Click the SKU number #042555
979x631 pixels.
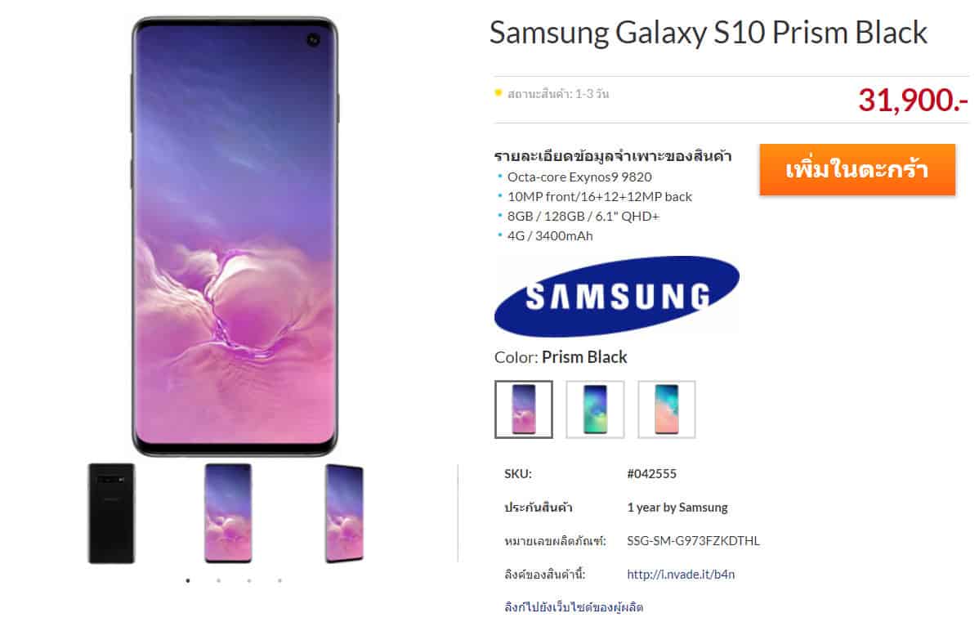(x=652, y=473)
